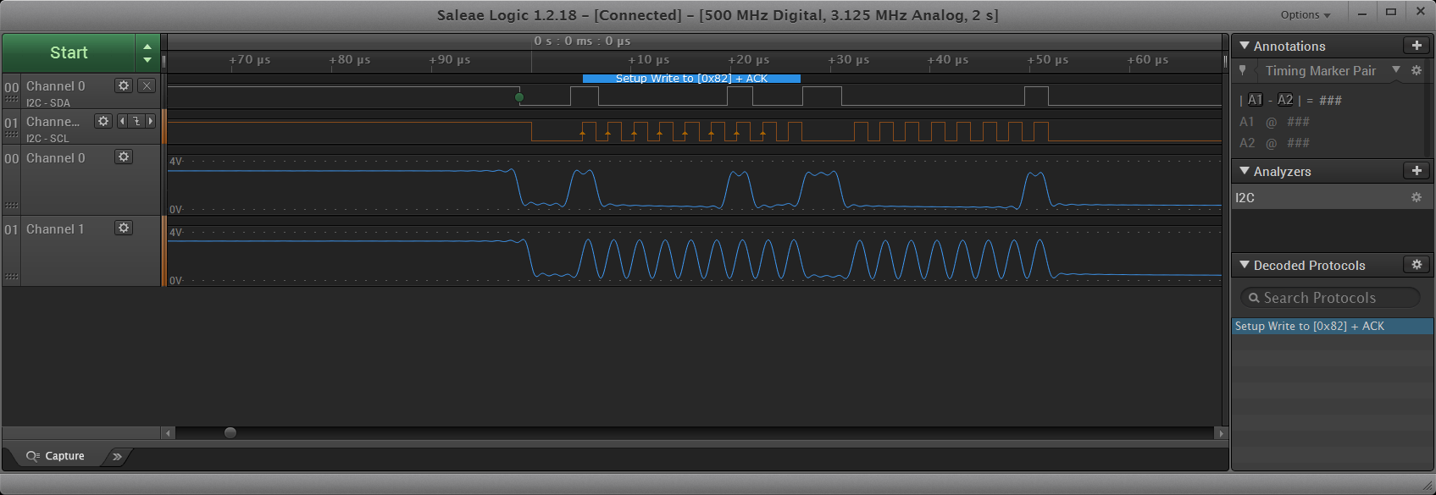Open settings gear for analog Channel 0
The height and width of the screenshot is (495, 1436).
pos(124,157)
